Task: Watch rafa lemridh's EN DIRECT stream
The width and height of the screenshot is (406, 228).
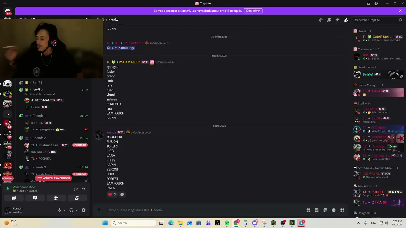Action: (x=80, y=174)
